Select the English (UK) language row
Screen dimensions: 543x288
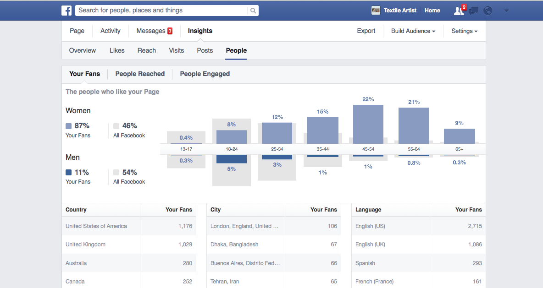tap(419, 245)
